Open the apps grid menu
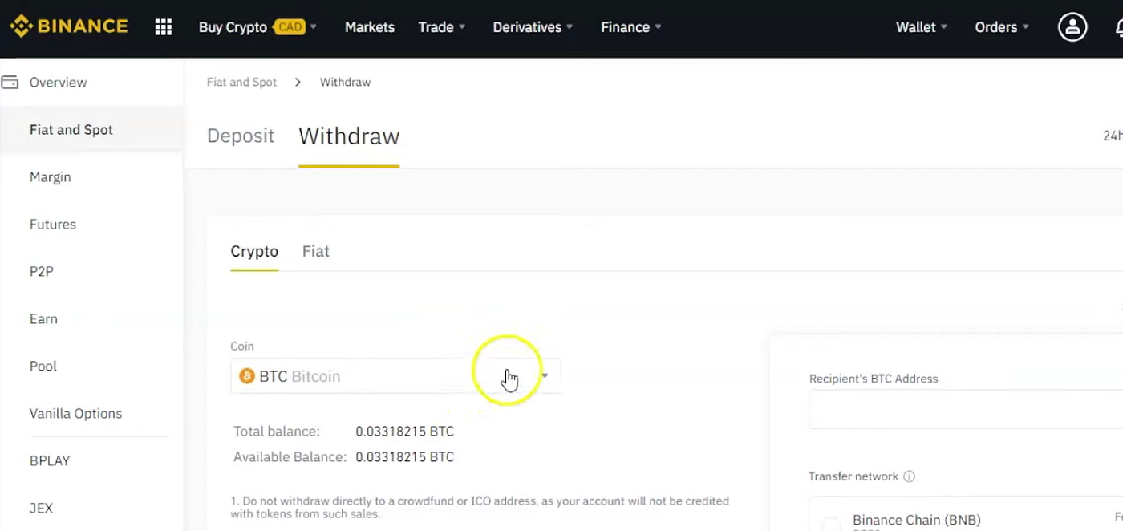 pos(163,26)
